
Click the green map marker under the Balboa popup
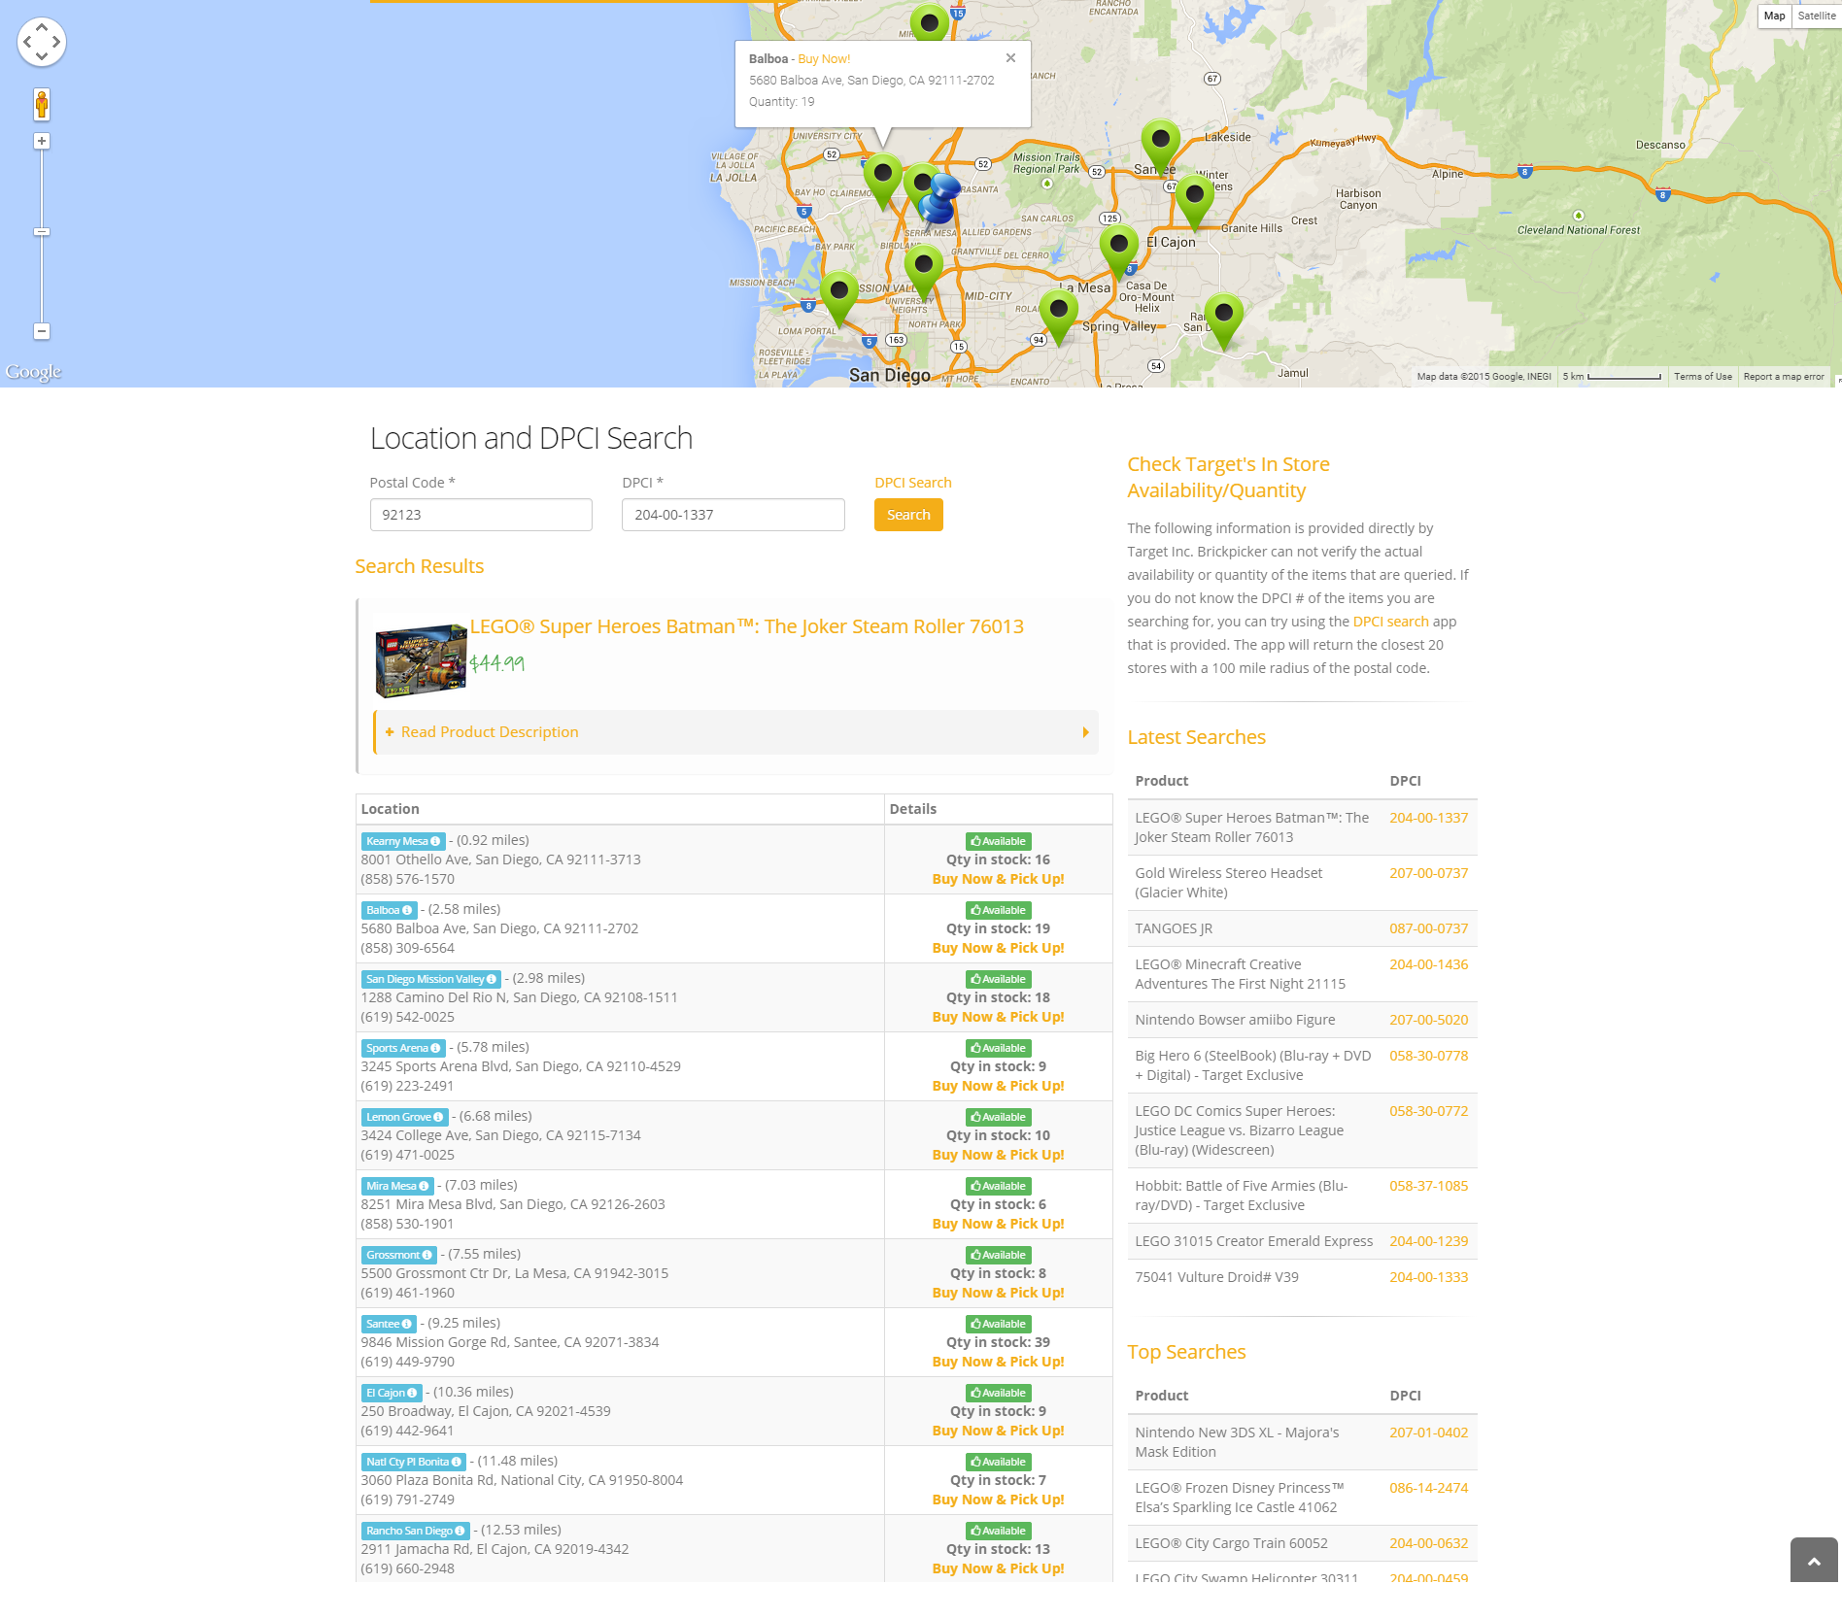tap(882, 181)
